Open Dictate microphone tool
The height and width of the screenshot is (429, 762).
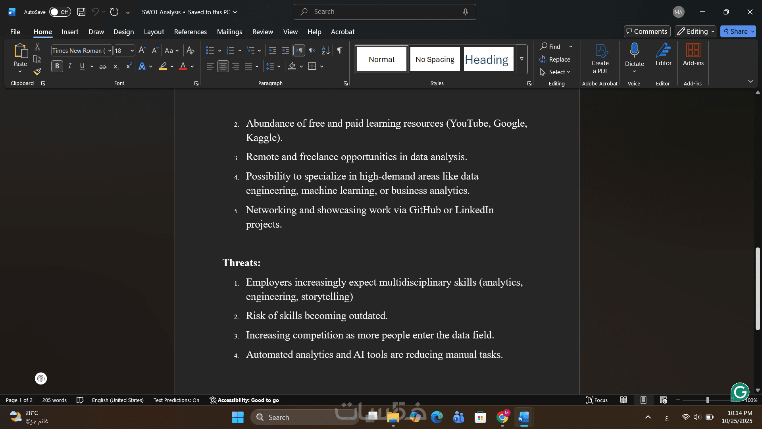pos(634,51)
